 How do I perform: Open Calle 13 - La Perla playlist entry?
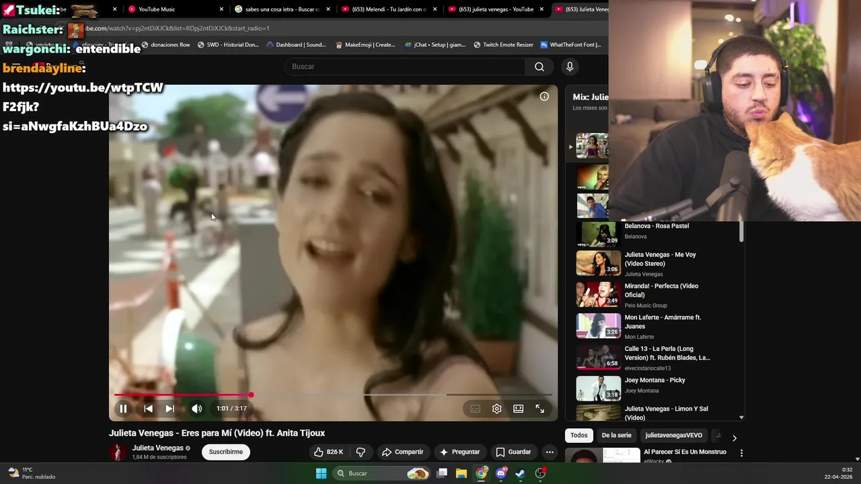point(667,353)
